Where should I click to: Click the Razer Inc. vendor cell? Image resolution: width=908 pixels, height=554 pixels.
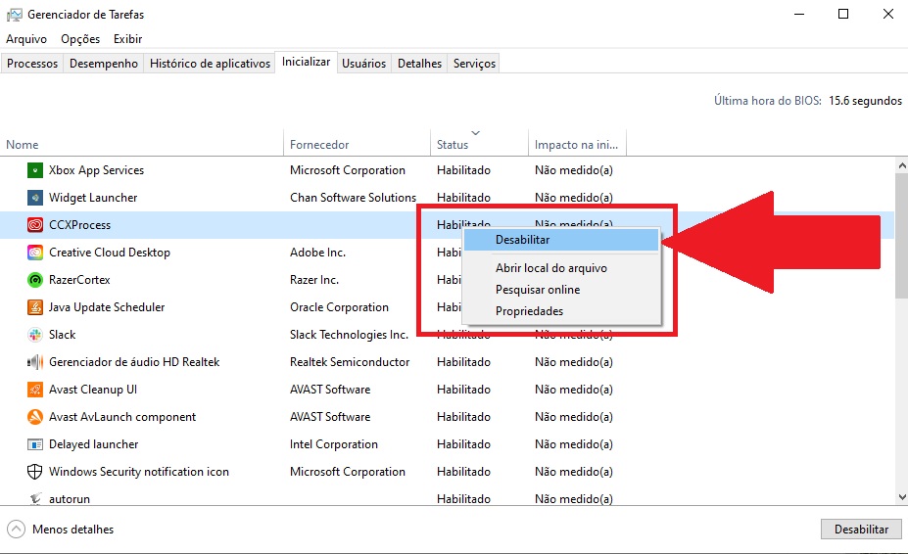click(314, 280)
